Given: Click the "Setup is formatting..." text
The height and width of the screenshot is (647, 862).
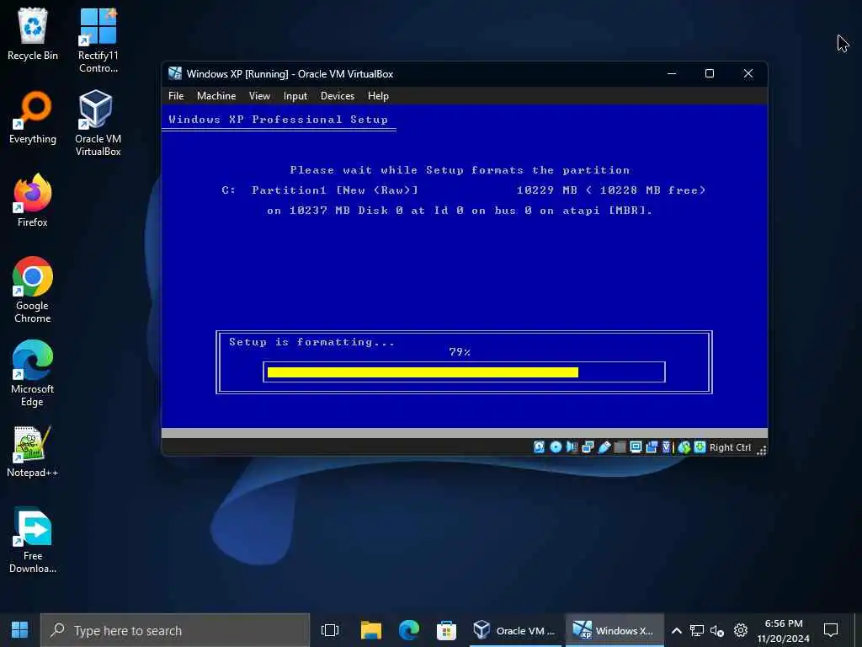Looking at the screenshot, I should point(311,342).
